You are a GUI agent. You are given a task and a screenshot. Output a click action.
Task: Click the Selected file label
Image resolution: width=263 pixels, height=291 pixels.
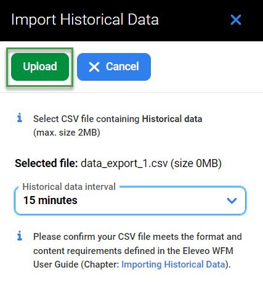[46, 163]
